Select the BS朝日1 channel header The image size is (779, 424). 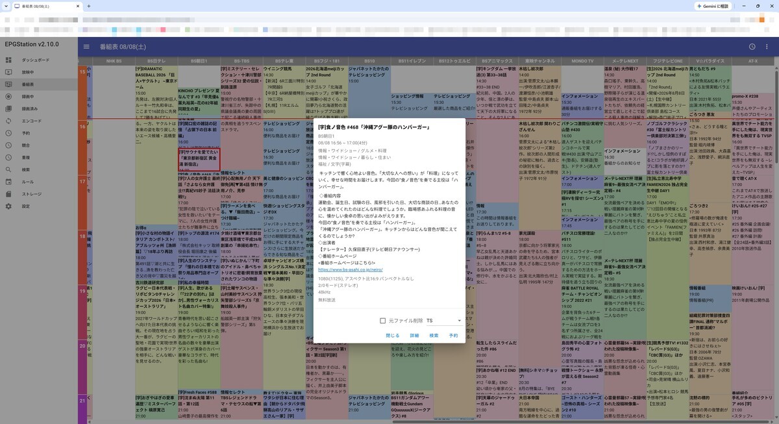[x=199, y=61]
